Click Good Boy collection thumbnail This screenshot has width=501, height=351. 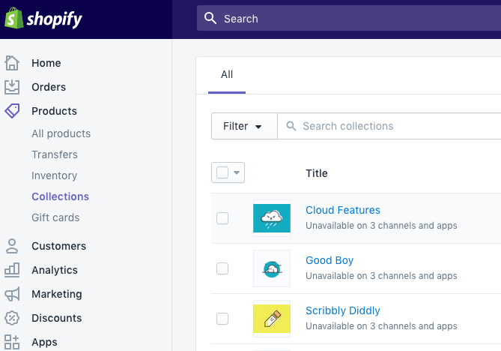[272, 268]
